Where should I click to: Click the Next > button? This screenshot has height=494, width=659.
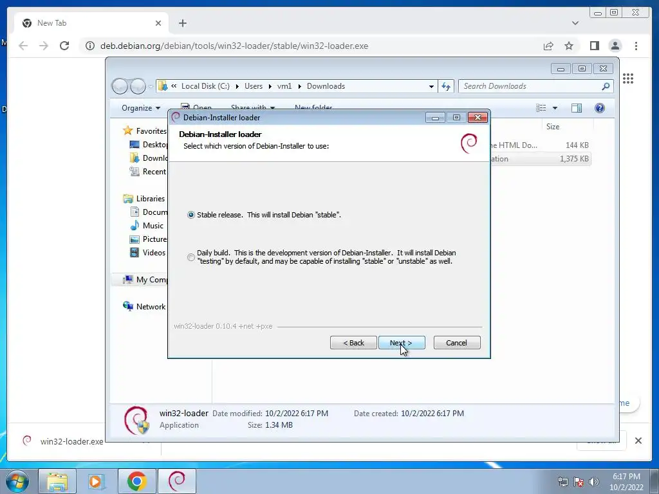point(402,343)
